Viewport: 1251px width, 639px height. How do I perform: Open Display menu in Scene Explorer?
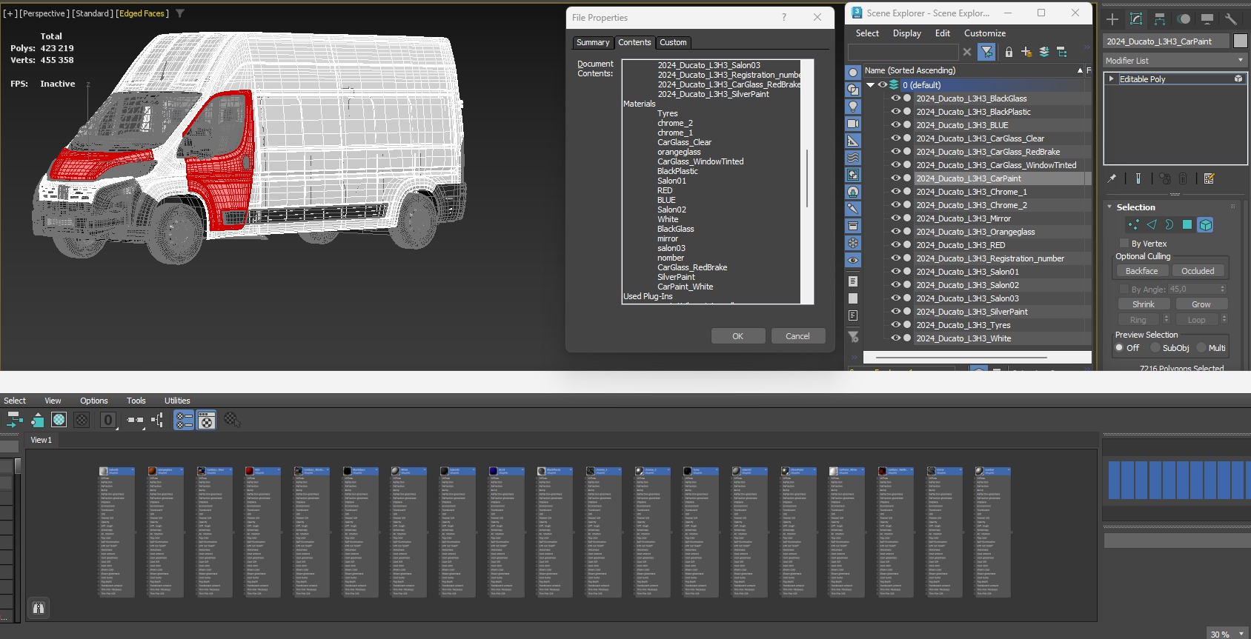[x=907, y=33]
